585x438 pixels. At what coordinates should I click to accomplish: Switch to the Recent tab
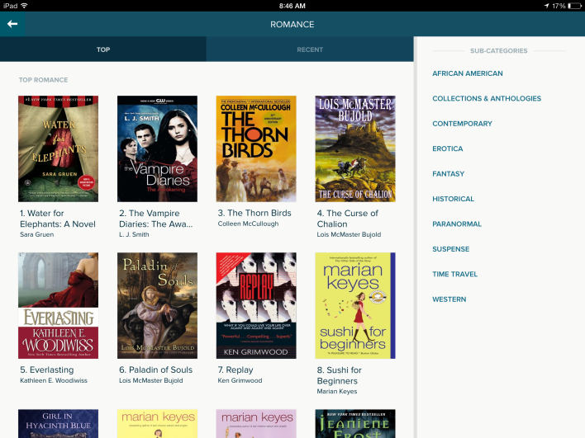tap(310, 49)
